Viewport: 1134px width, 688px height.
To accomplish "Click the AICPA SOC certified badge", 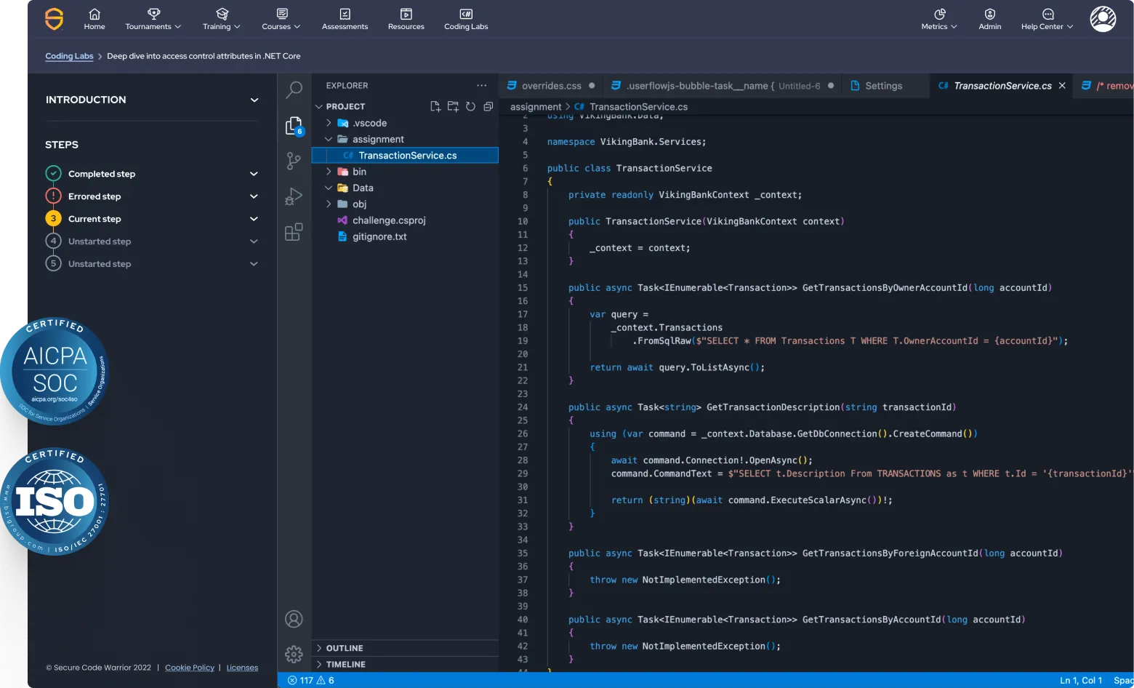I will click(55, 372).
